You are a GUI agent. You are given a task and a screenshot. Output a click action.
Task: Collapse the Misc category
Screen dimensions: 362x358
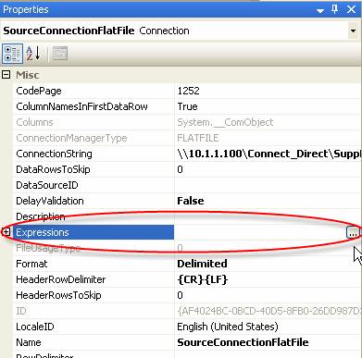6,75
